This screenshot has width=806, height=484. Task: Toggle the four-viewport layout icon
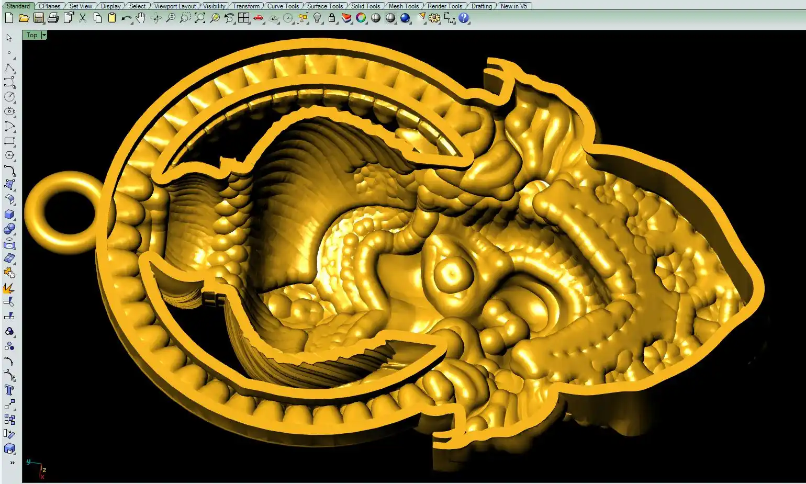pos(243,18)
